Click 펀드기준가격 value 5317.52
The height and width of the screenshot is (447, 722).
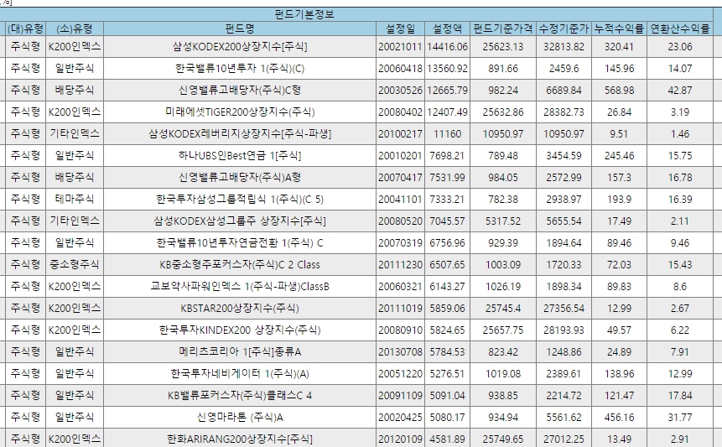click(503, 221)
